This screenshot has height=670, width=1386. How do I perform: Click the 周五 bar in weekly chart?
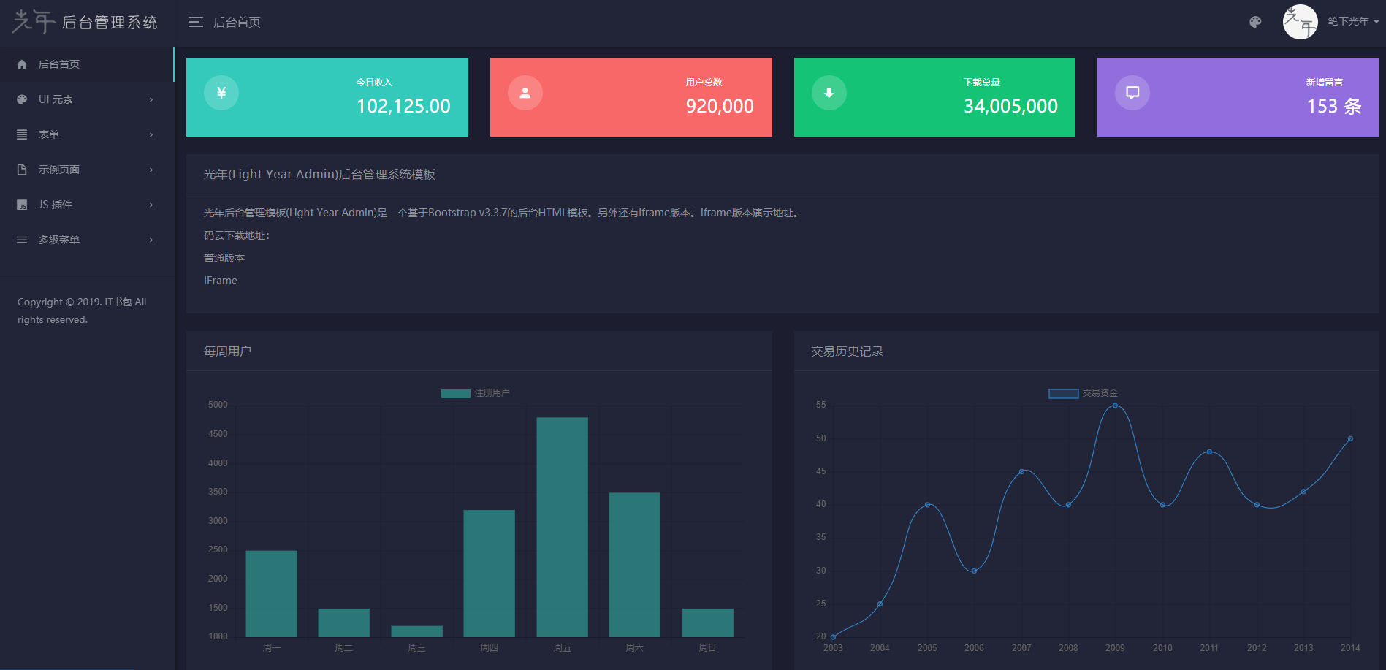coord(562,527)
